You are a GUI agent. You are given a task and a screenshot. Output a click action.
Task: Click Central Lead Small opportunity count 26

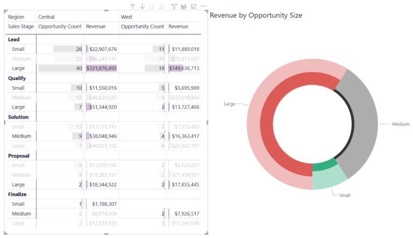[x=79, y=49]
